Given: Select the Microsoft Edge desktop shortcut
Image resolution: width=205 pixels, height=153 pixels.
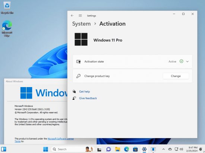Looking at the screenshot, I should tap(7, 28).
